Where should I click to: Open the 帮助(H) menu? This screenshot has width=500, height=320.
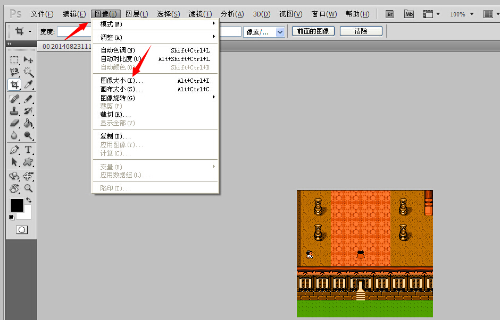pyautogui.click(x=357, y=14)
